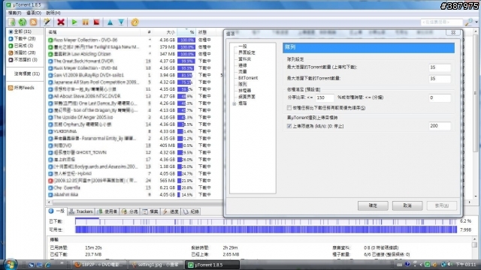
Task: Click the blue status icon of YUKIONNA
Action: click(50, 131)
